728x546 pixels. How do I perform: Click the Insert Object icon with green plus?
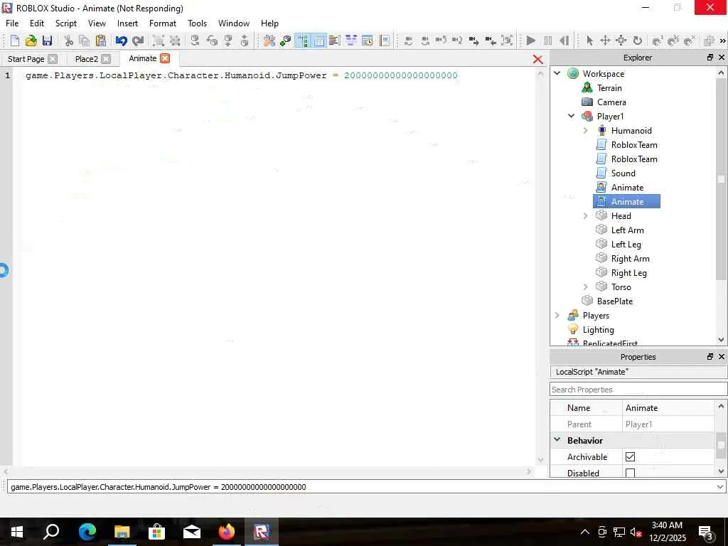point(286,41)
